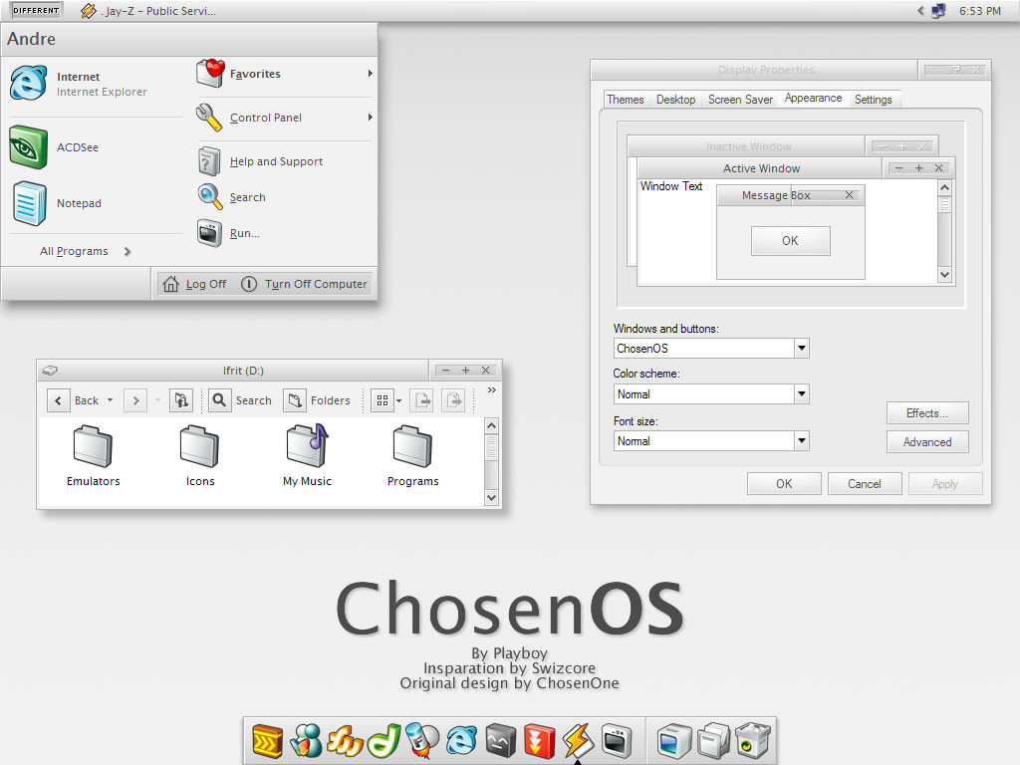Switch to the Desktop tab
This screenshot has width=1020, height=765.
[676, 100]
